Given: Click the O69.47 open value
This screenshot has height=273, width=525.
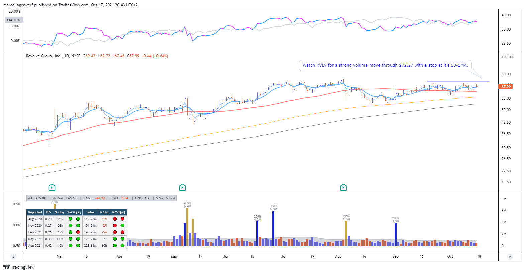Looking at the screenshot, I should coord(89,56).
